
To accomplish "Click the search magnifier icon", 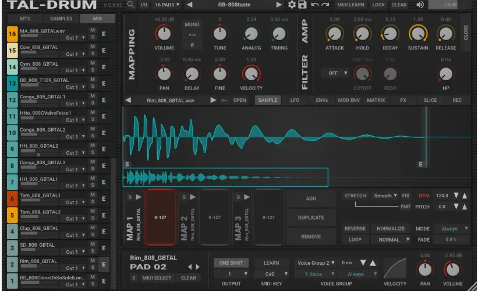I will [x=130, y=5].
